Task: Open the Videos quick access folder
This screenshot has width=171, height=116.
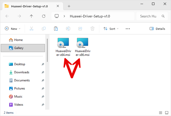Action: pyautogui.click(x=23, y=105)
